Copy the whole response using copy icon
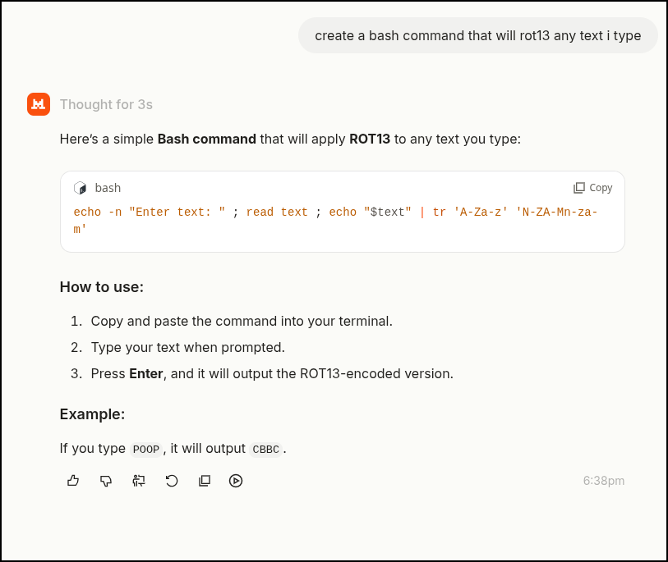The image size is (668, 562). coord(205,481)
